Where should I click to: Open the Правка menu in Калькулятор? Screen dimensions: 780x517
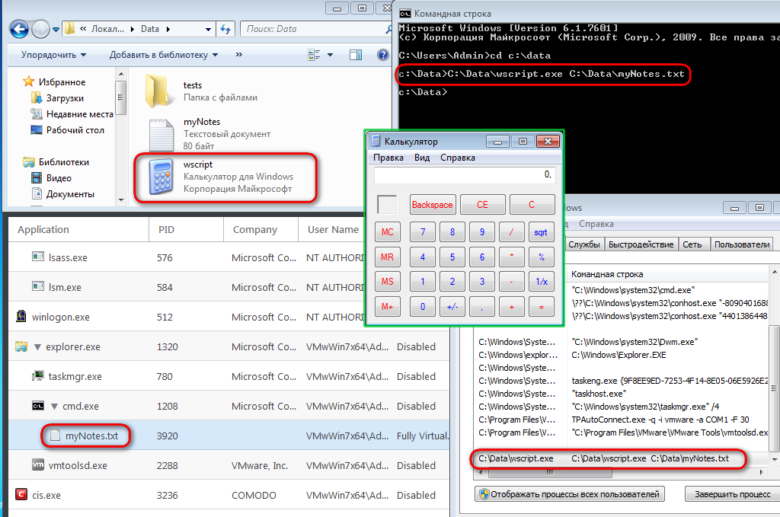(388, 158)
